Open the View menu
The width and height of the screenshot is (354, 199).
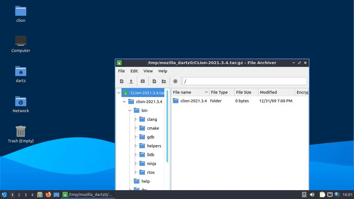(x=148, y=71)
